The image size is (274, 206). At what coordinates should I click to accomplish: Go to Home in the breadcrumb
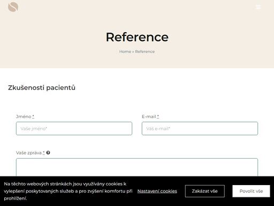click(125, 51)
